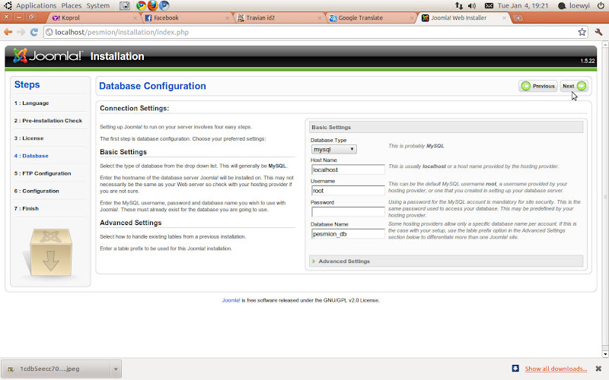The height and width of the screenshot is (380, 609).
Task: Open the downloaded file options arrow
Action: (x=116, y=369)
